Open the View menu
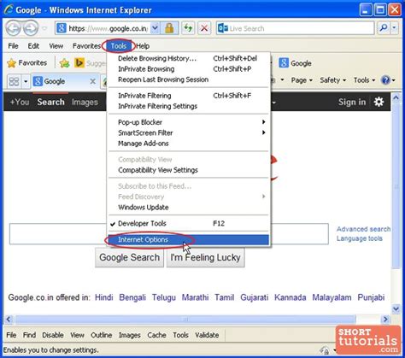This screenshot has height=358, width=405. pyautogui.click(x=56, y=46)
